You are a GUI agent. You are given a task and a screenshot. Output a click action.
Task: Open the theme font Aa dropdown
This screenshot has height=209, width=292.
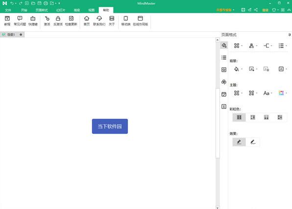(268, 93)
